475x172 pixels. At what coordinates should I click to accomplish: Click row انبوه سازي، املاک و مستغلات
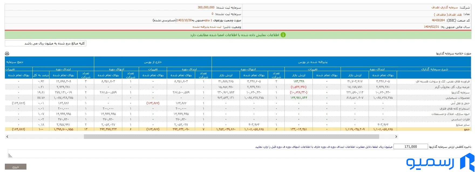click(451, 114)
